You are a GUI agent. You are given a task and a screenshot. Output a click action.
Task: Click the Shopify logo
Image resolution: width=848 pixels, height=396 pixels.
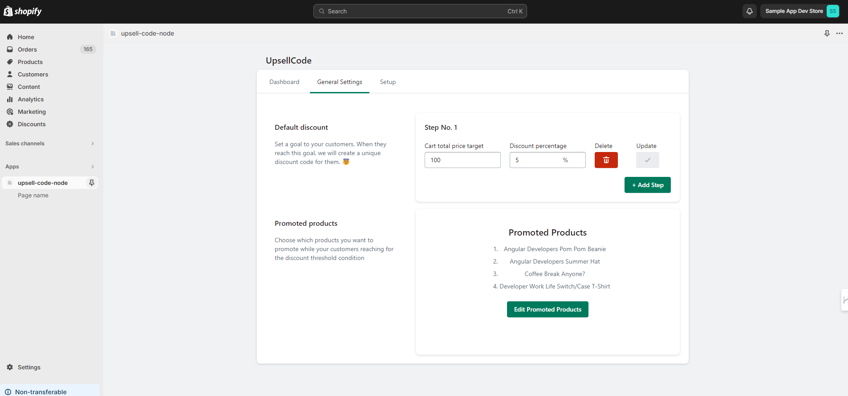[23, 11]
